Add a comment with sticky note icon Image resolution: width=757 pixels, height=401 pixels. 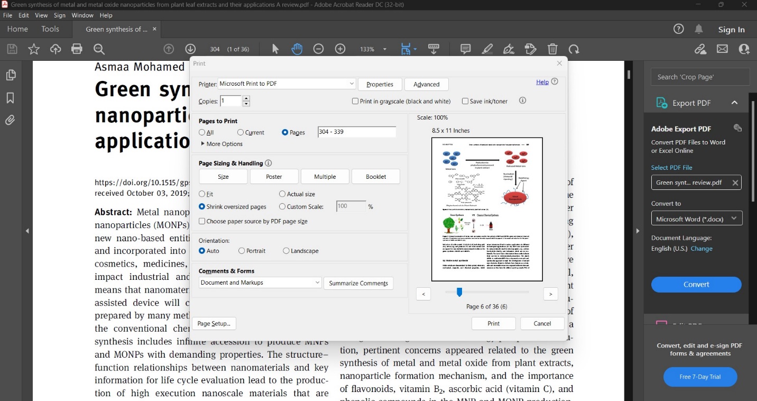tap(466, 49)
